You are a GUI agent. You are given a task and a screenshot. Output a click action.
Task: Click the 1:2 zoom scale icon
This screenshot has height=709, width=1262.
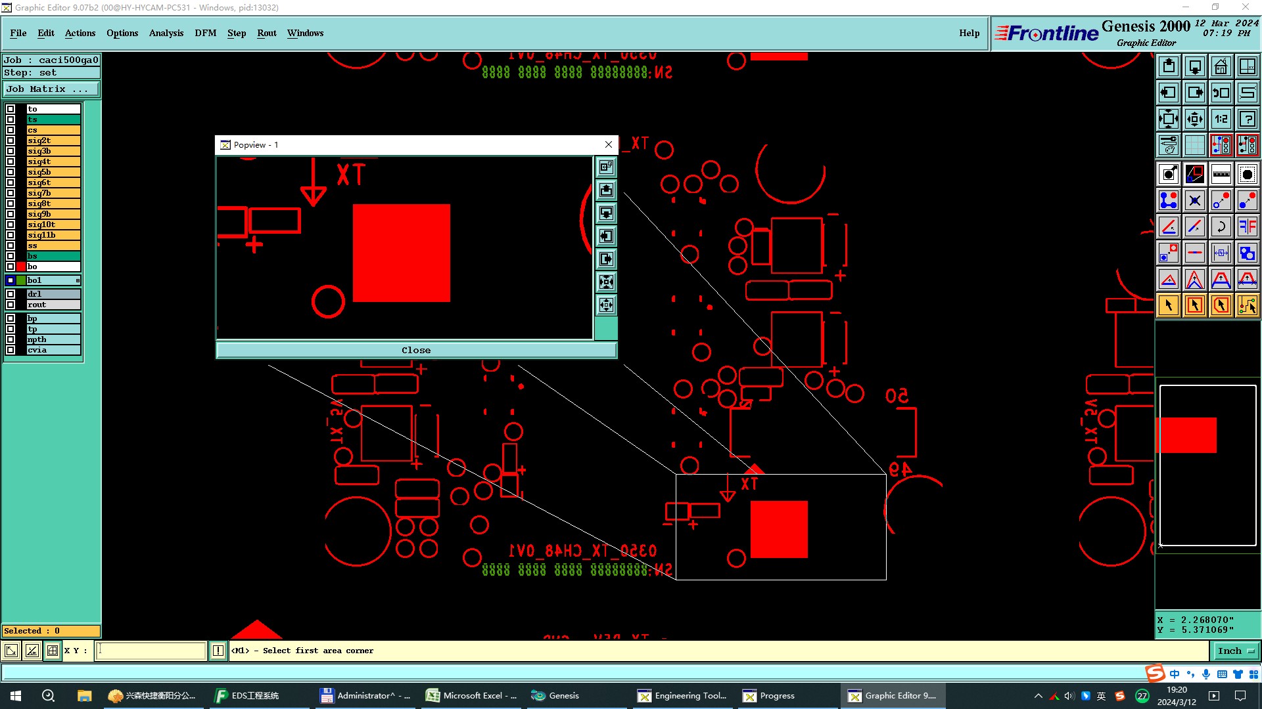(x=1221, y=119)
